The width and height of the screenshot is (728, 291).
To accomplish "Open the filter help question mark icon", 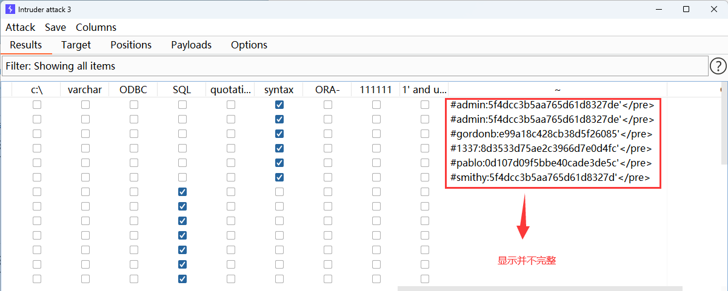I will [x=718, y=66].
